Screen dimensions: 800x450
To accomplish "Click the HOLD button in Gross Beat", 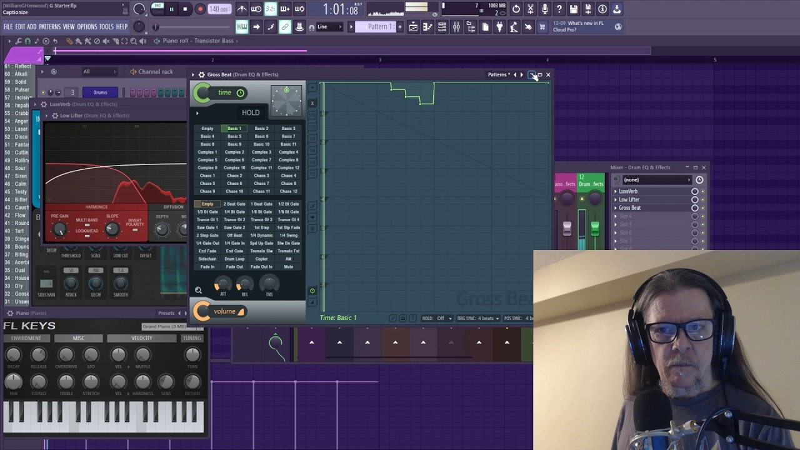I will [x=251, y=112].
